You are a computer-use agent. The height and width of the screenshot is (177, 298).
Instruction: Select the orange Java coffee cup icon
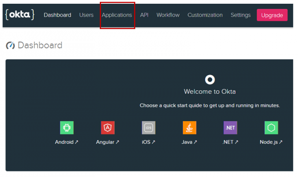click(190, 128)
